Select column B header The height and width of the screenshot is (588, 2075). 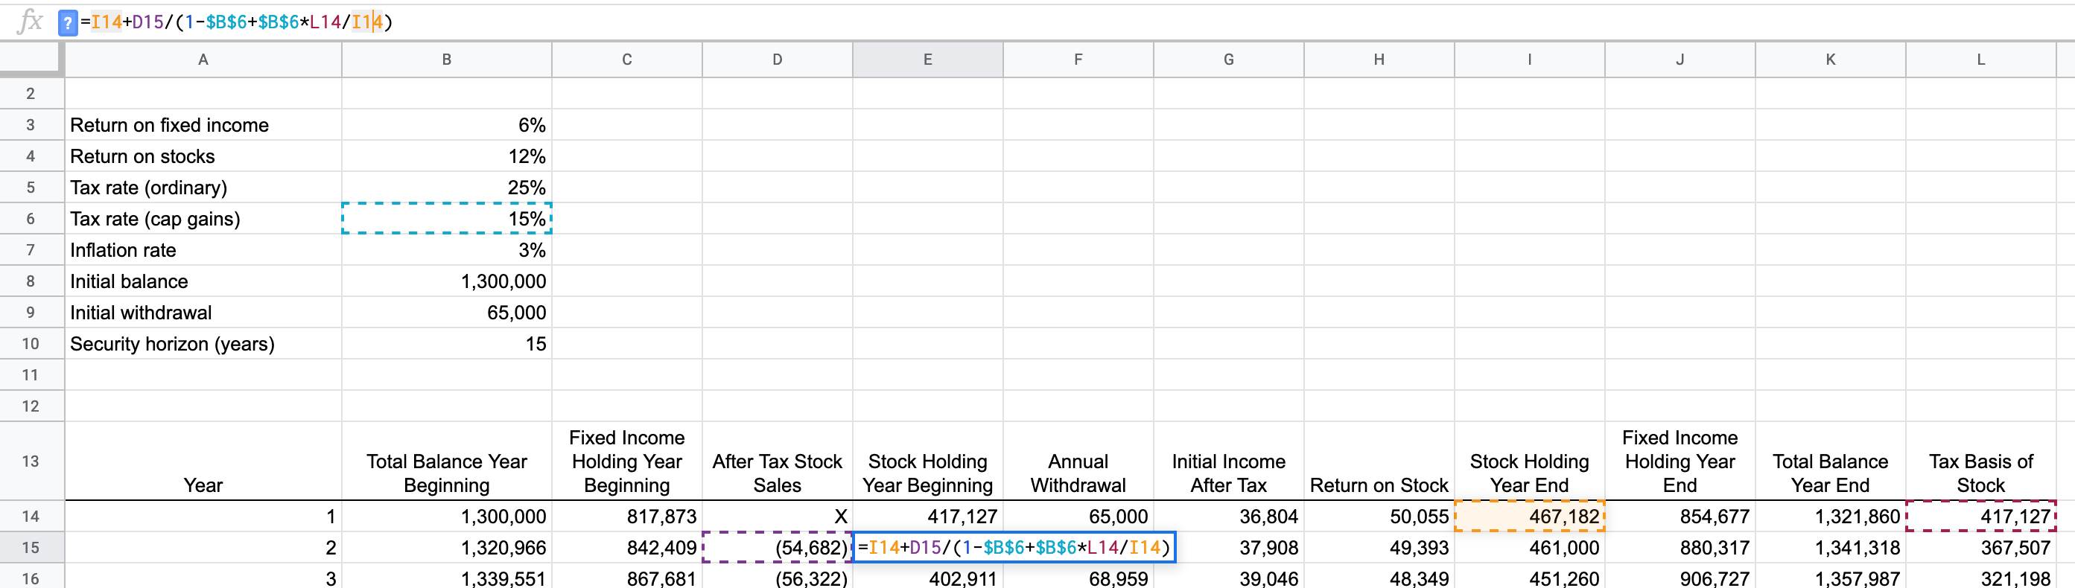point(446,60)
